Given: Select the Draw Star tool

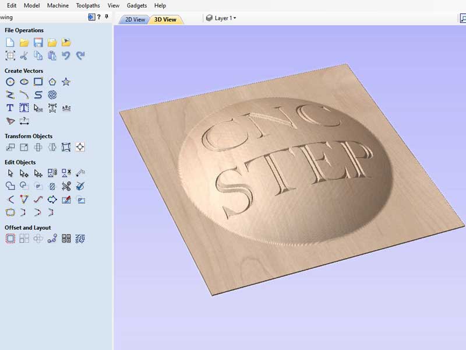Looking at the screenshot, I should coord(66,82).
